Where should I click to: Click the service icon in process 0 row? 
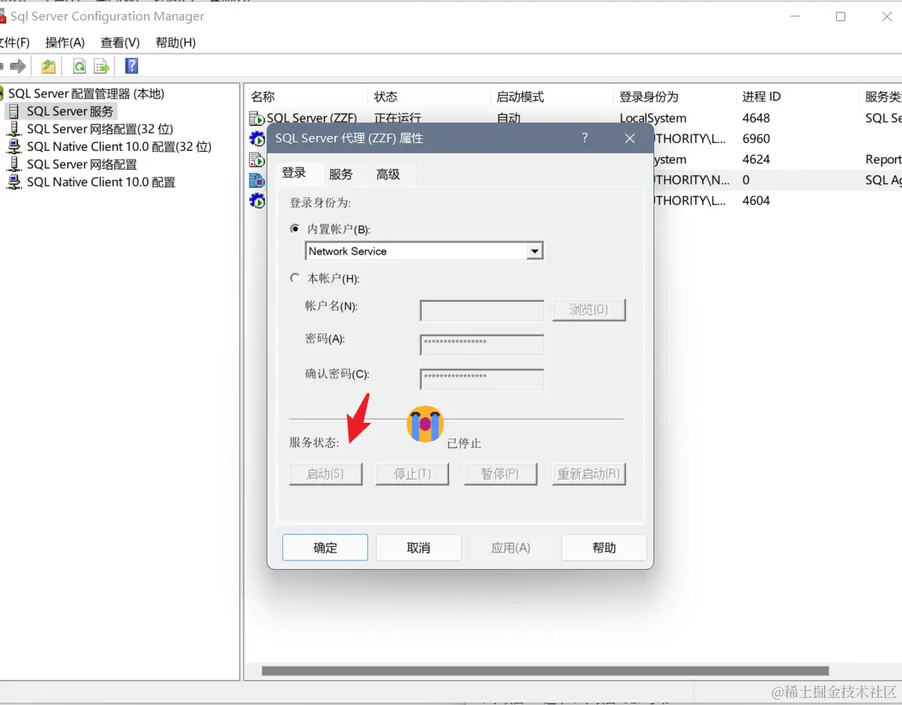(256, 180)
